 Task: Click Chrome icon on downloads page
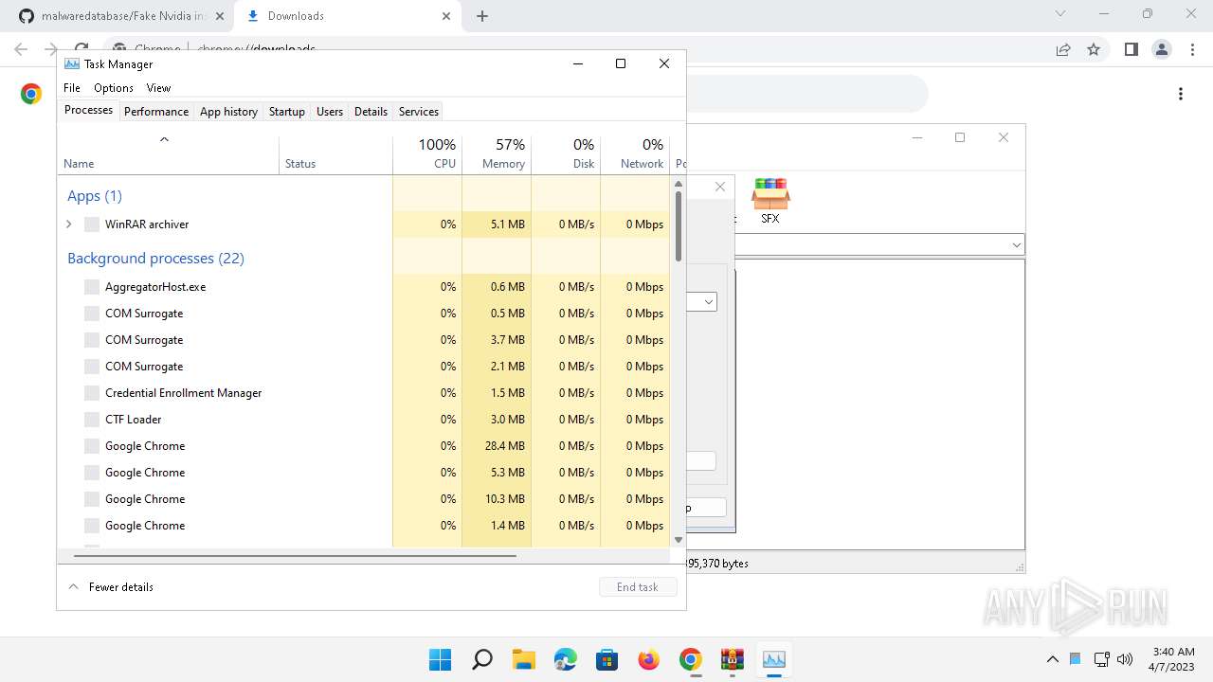pos(31,94)
